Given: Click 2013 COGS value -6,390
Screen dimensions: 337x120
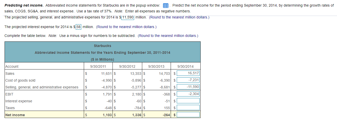Looking at the screenshot, I should pos(165,80).
